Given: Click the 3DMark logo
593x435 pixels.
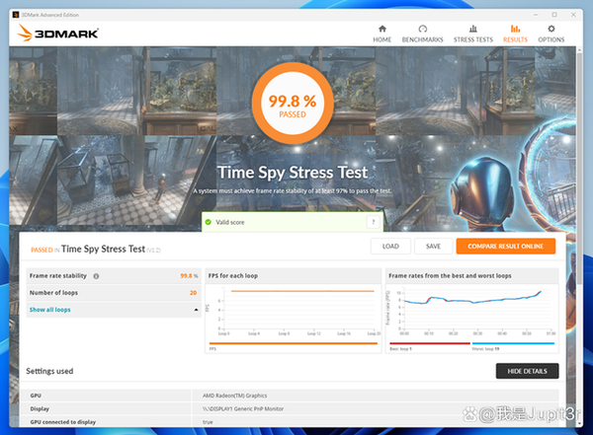Looking at the screenshot, I should pos(55,34).
